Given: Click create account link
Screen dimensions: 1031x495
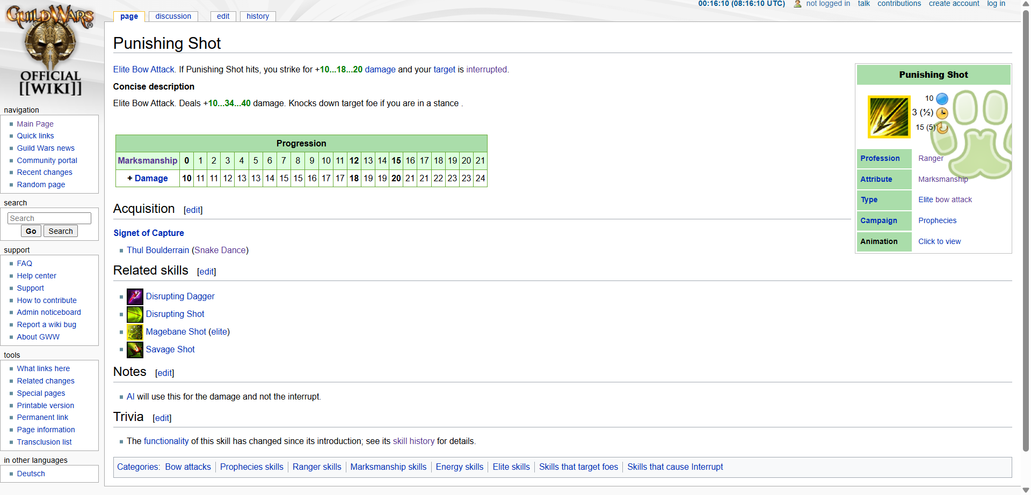Looking at the screenshot, I should [x=954, y=4].
